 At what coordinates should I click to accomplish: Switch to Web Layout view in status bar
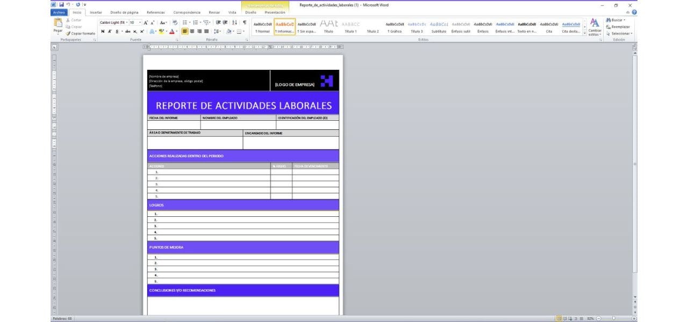tap(569, 317)
